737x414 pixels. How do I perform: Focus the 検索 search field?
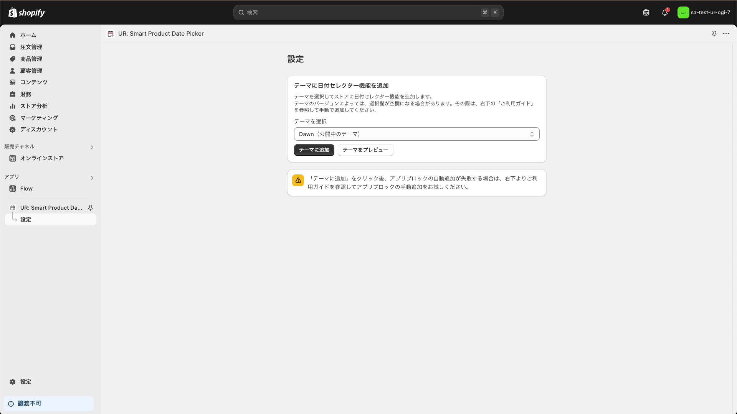click(361, 13)
